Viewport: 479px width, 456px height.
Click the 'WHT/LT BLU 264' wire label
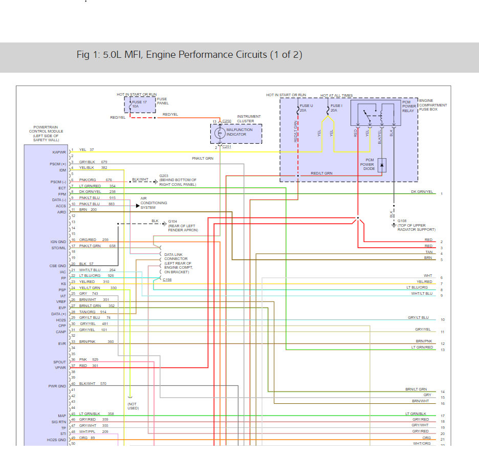pos(97,270)
